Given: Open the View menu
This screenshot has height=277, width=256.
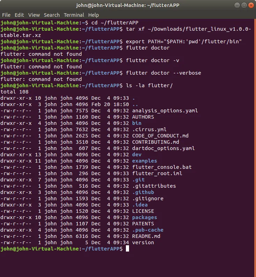Looking at the screenshot, I should (x=34, y=15).
